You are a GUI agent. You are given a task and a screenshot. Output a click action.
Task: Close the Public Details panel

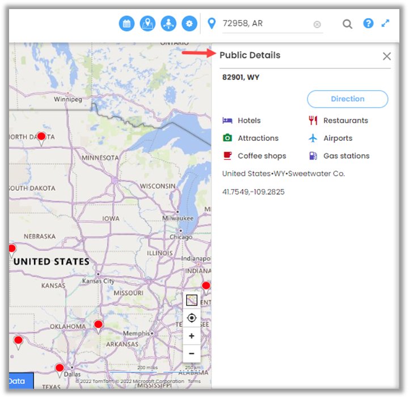[x=387, y=56]
